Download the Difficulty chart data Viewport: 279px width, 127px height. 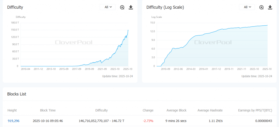[131, 7]
